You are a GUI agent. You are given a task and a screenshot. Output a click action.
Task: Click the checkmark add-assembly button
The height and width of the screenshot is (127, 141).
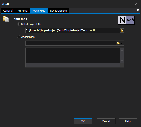[x=122, y=43]
